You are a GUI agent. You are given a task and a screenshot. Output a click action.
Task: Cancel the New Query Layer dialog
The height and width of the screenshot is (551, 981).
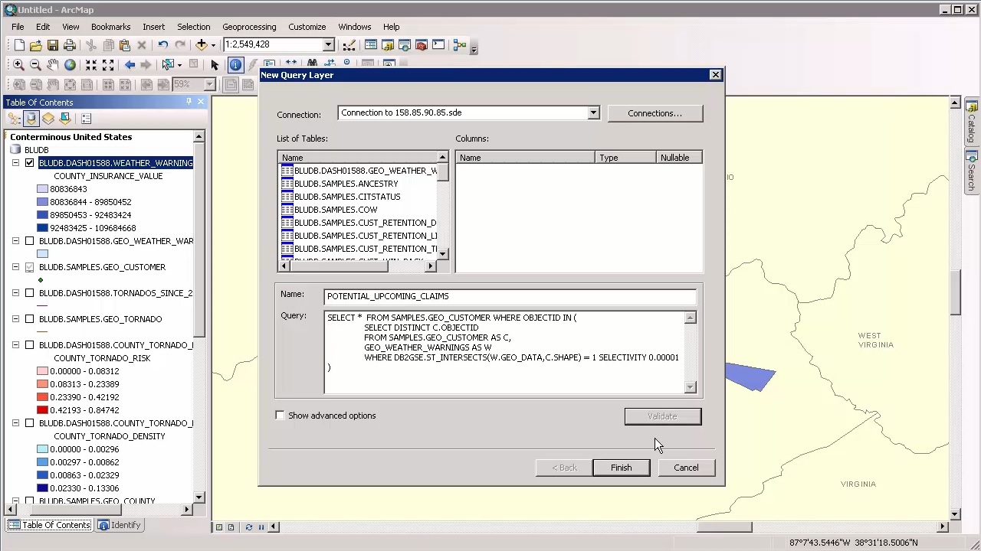pyautogui.click(x=686, y=468)
